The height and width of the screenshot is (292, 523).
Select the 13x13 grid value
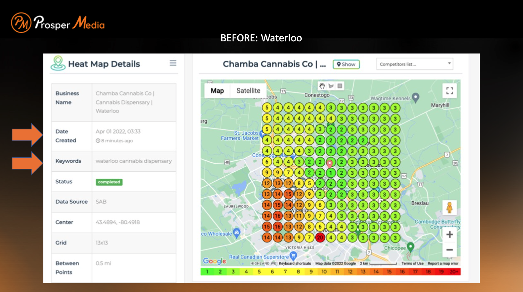[x=102, y=243]
